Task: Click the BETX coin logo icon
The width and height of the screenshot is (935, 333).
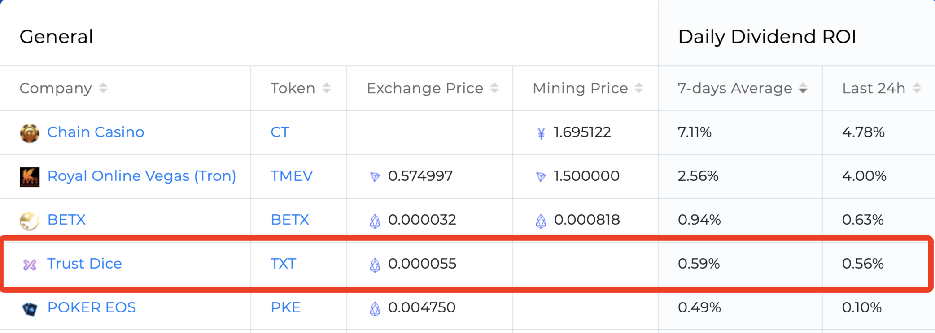Action: pos(30,221)
